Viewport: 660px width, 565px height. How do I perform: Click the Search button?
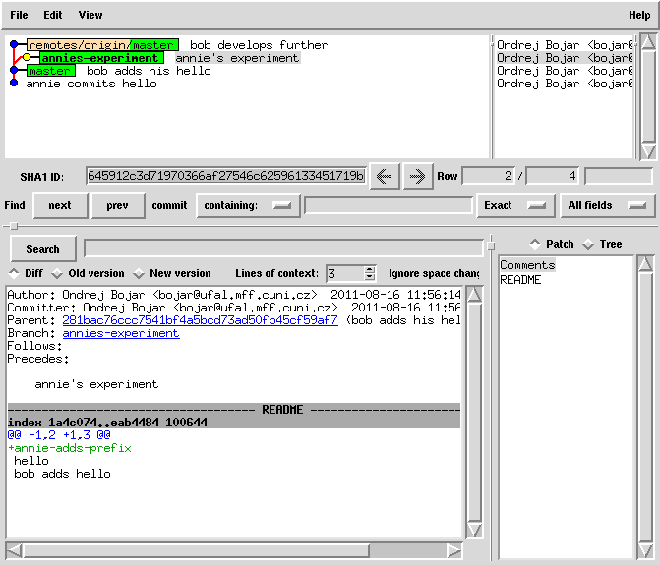click(x=42, y=249)
